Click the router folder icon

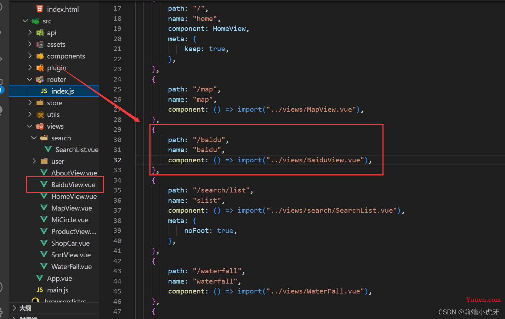pos(40,79)
